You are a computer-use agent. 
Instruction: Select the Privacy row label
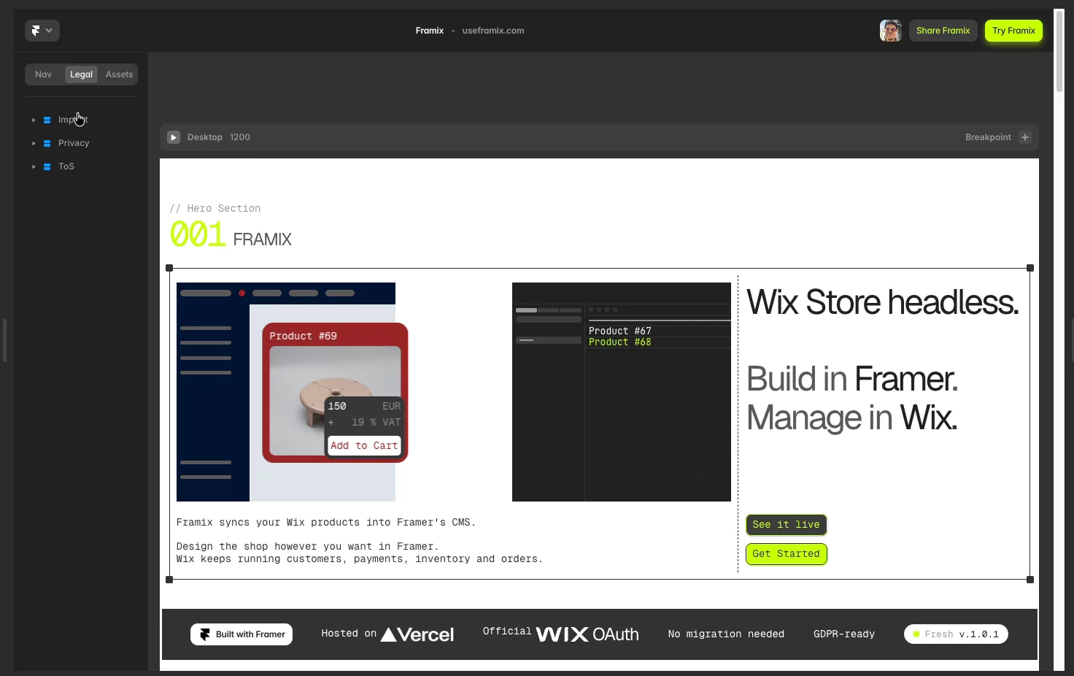tap(74, 143)
